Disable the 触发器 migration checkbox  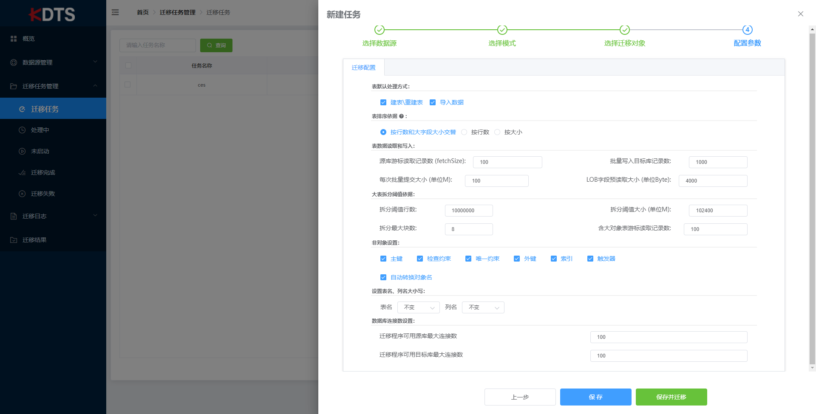[590, 258]
